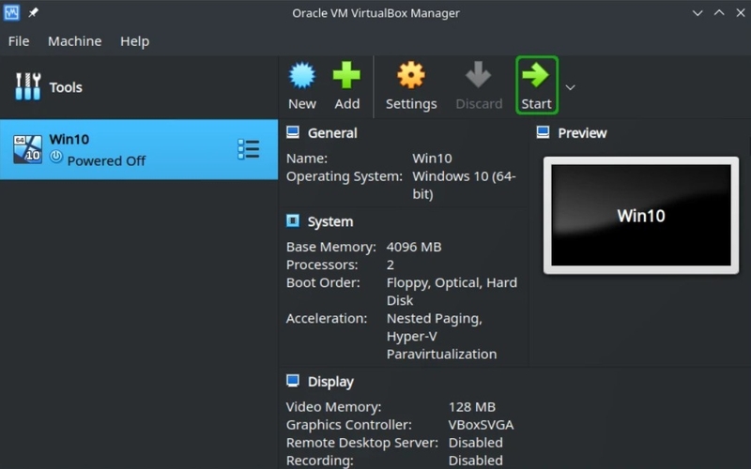Click the VirtualBox app icon in title bar
This screenshot has height=469, width=751.
point(11,13)
